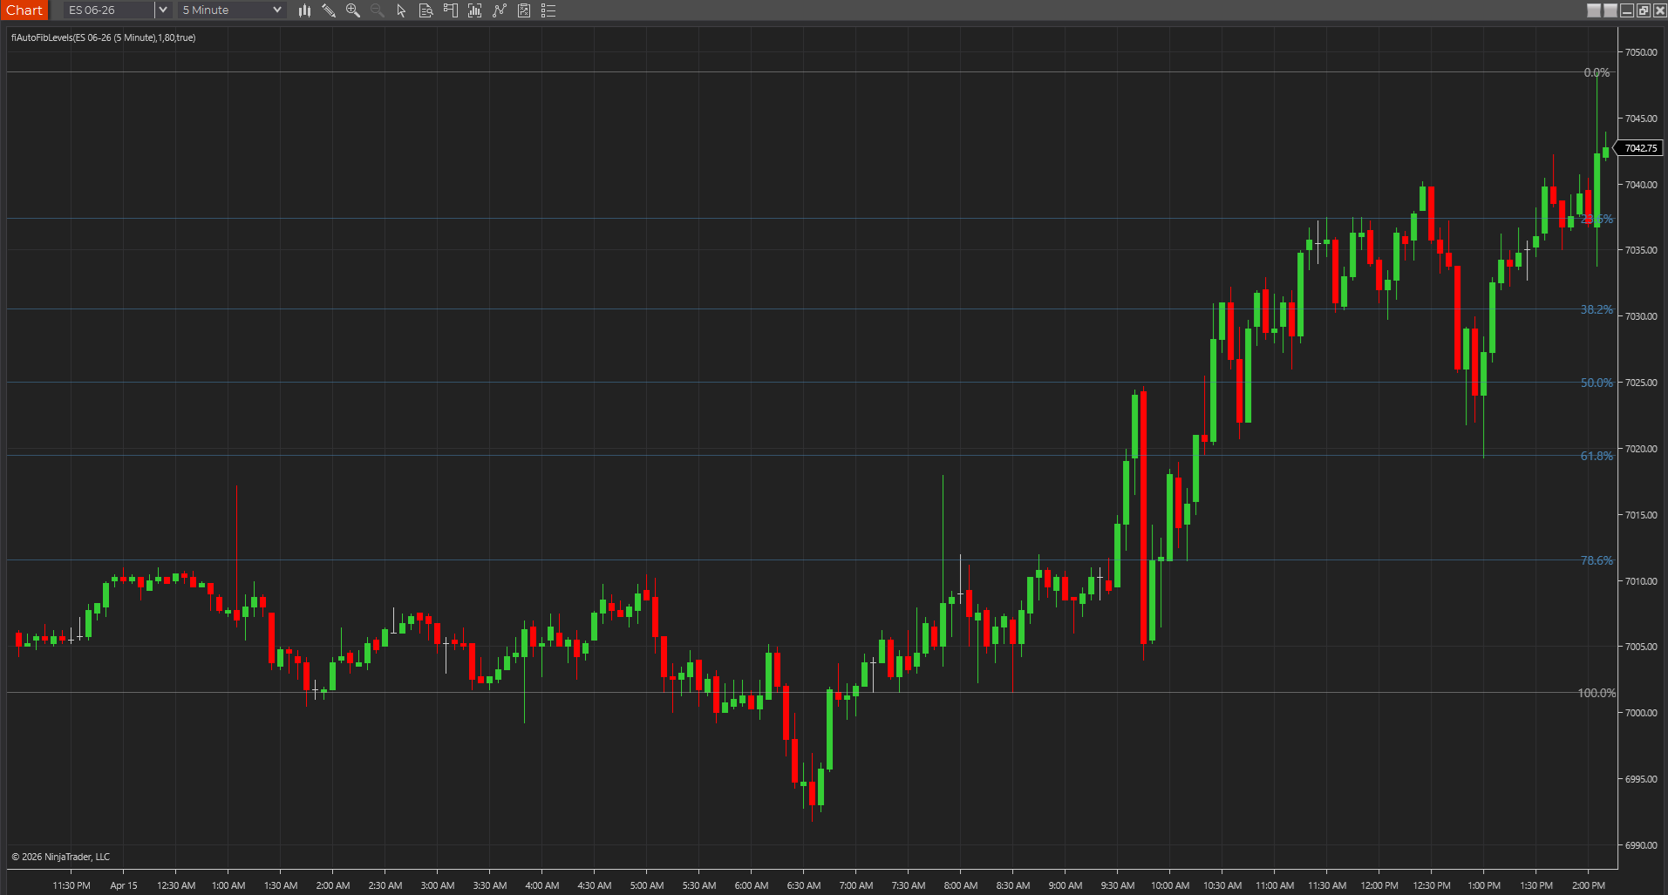Activate the Zoom In tool

[353, 10]
